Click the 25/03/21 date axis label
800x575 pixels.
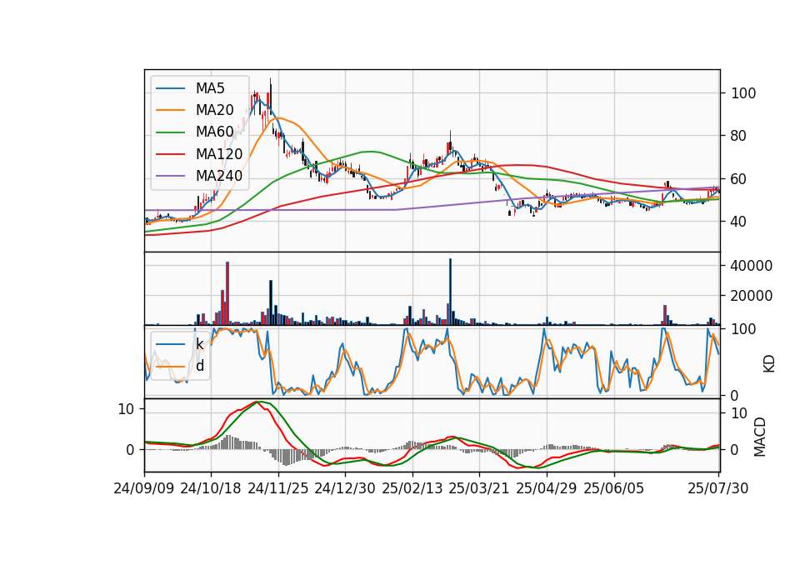pos(479,488)
